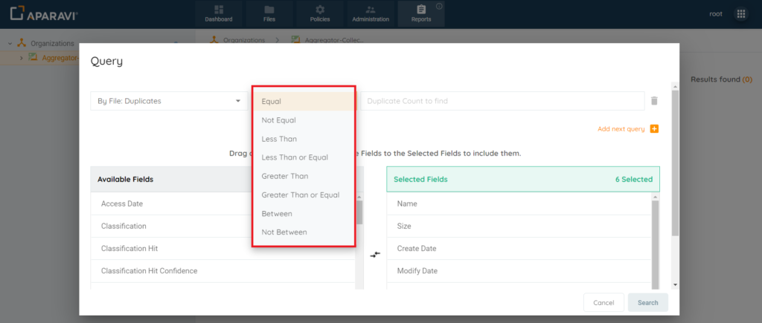
Task: Expand the Aggregator tree item
Action: click(21, 58)
